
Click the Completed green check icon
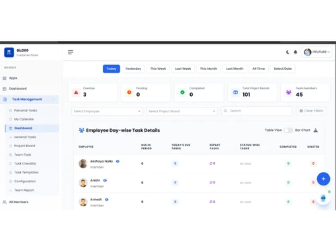(x=182, y=92)
